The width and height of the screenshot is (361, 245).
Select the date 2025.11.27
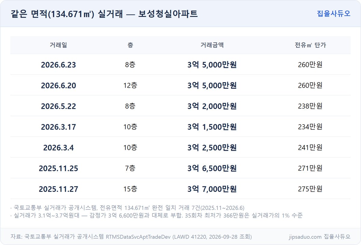coord(58,189)
